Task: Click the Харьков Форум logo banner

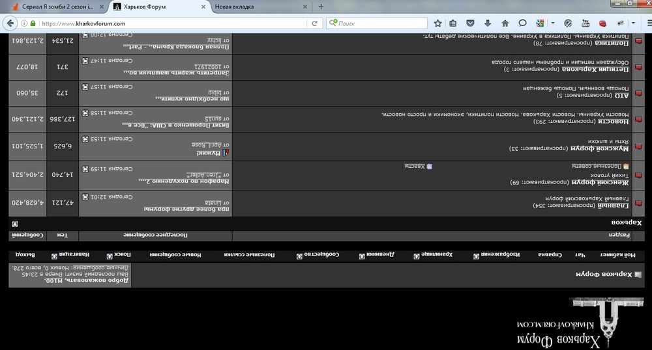Action: click(580, 322)
